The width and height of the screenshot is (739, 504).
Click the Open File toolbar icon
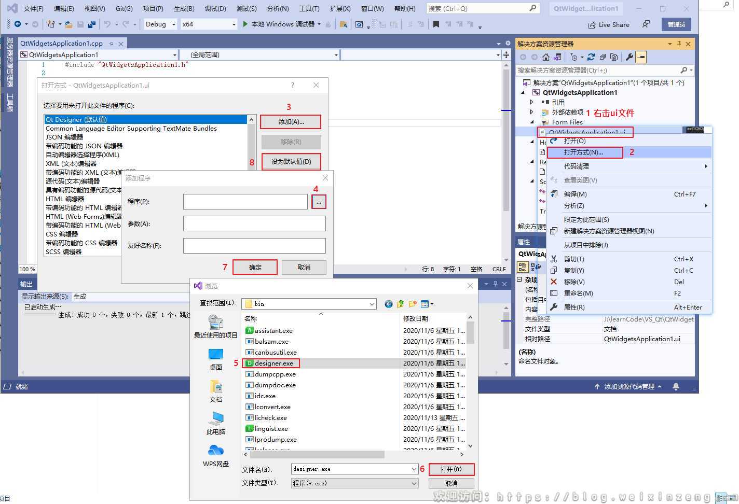tap(70, 24)
